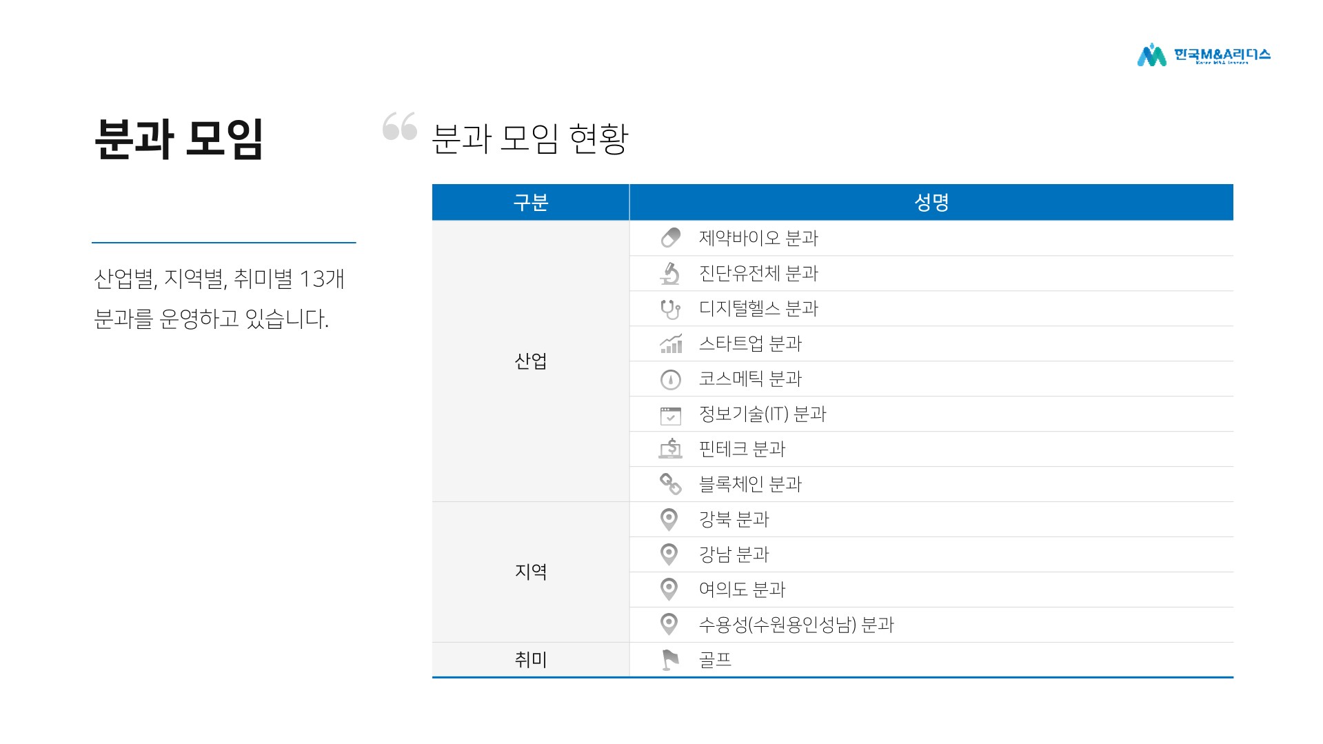Click the laptop dollar icon for 핀테크 분과

pos(670,450)
